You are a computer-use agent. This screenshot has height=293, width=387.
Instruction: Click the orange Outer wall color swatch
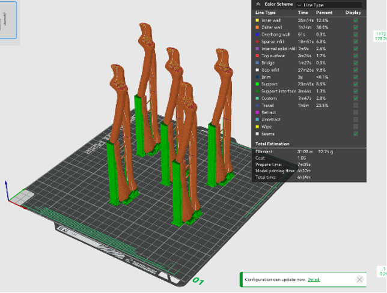click(x=257, y=28)
